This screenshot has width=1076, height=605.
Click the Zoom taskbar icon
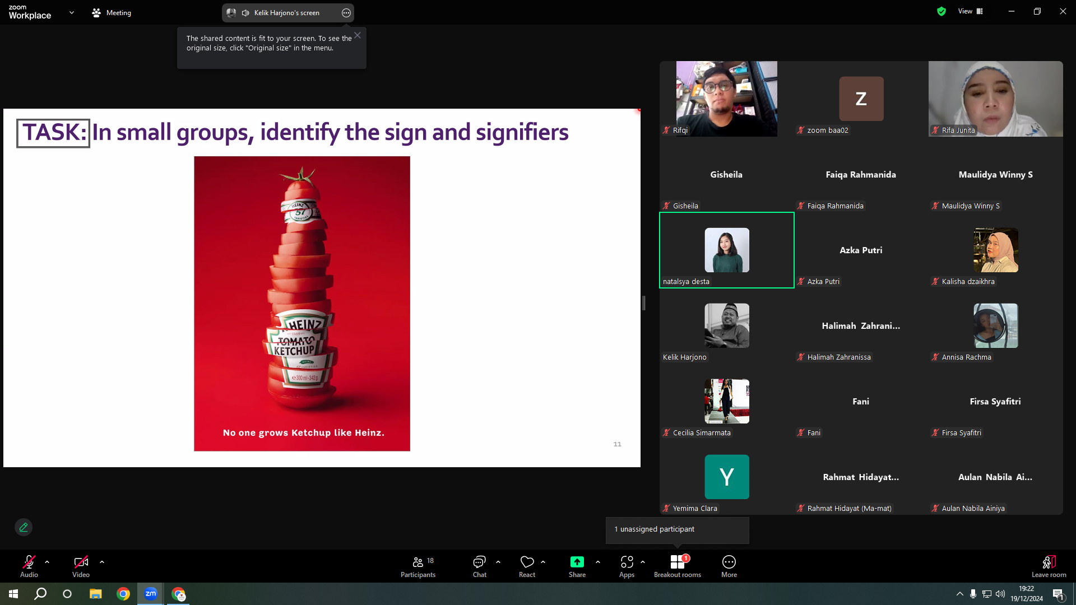pos(151,594)
